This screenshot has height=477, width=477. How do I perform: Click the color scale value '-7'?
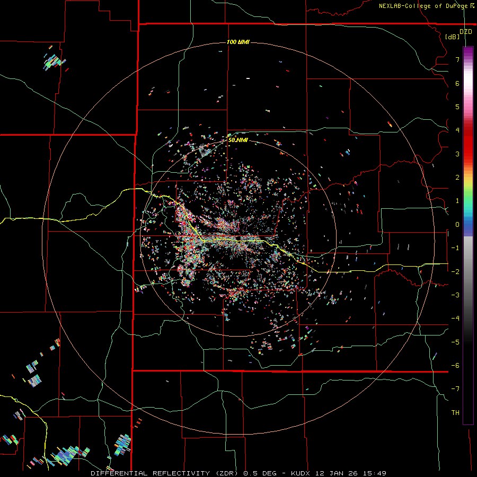455,389
